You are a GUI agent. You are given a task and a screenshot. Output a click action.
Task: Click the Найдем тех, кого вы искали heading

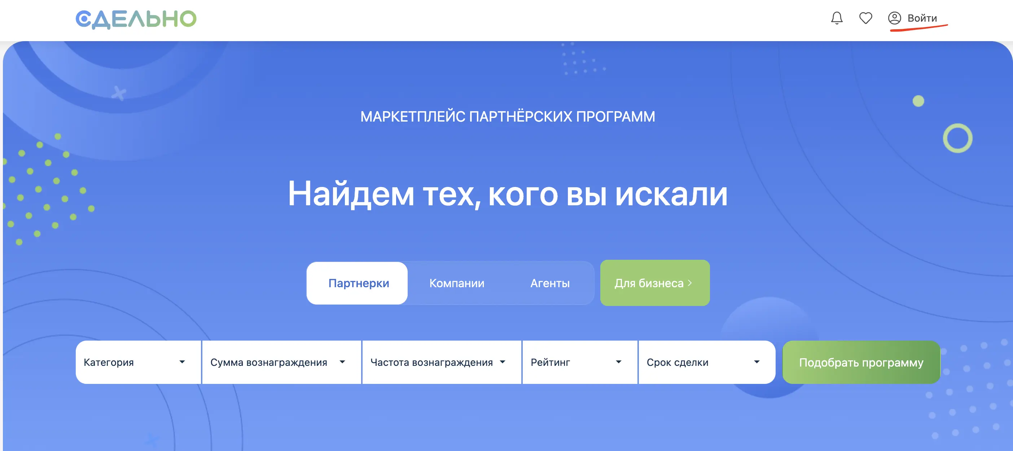507,193
